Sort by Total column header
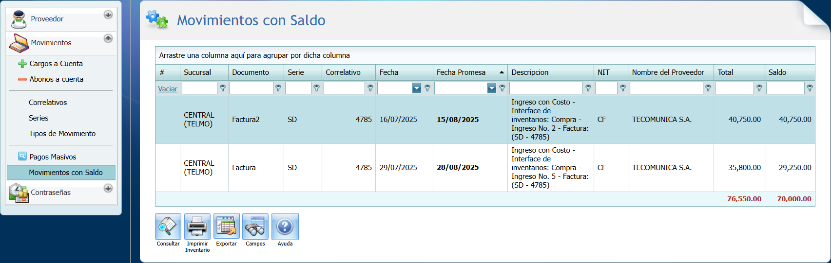The image size is (831, 263). [739, 72]
